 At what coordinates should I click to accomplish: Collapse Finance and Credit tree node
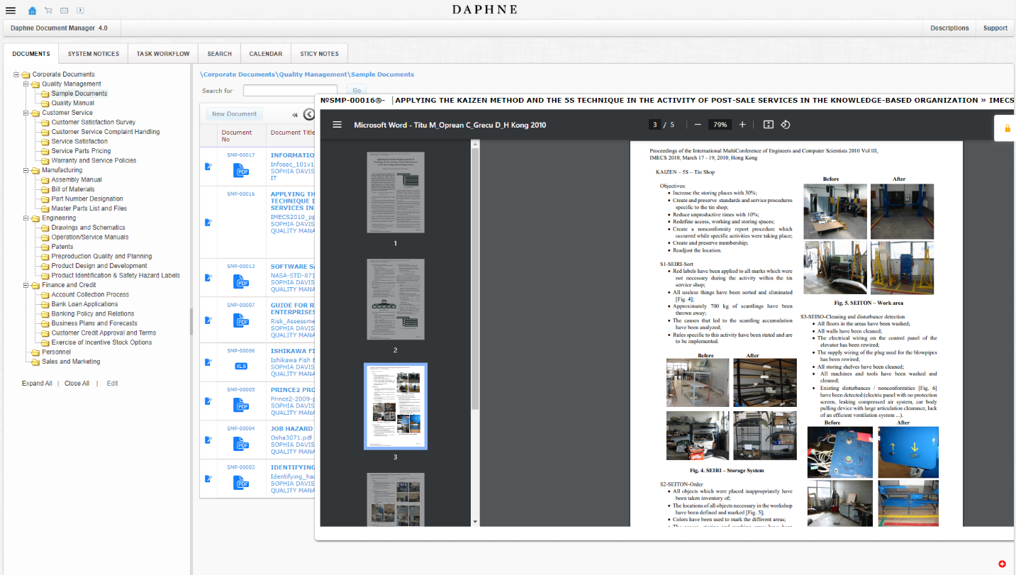click(26, 285)
